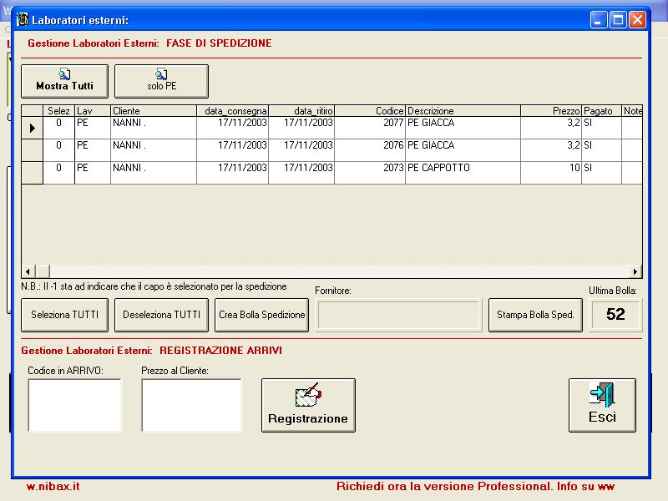This screenshot has width=668, height=501.
Task: Click the Lav column header
Action: (x=93, y=111)
